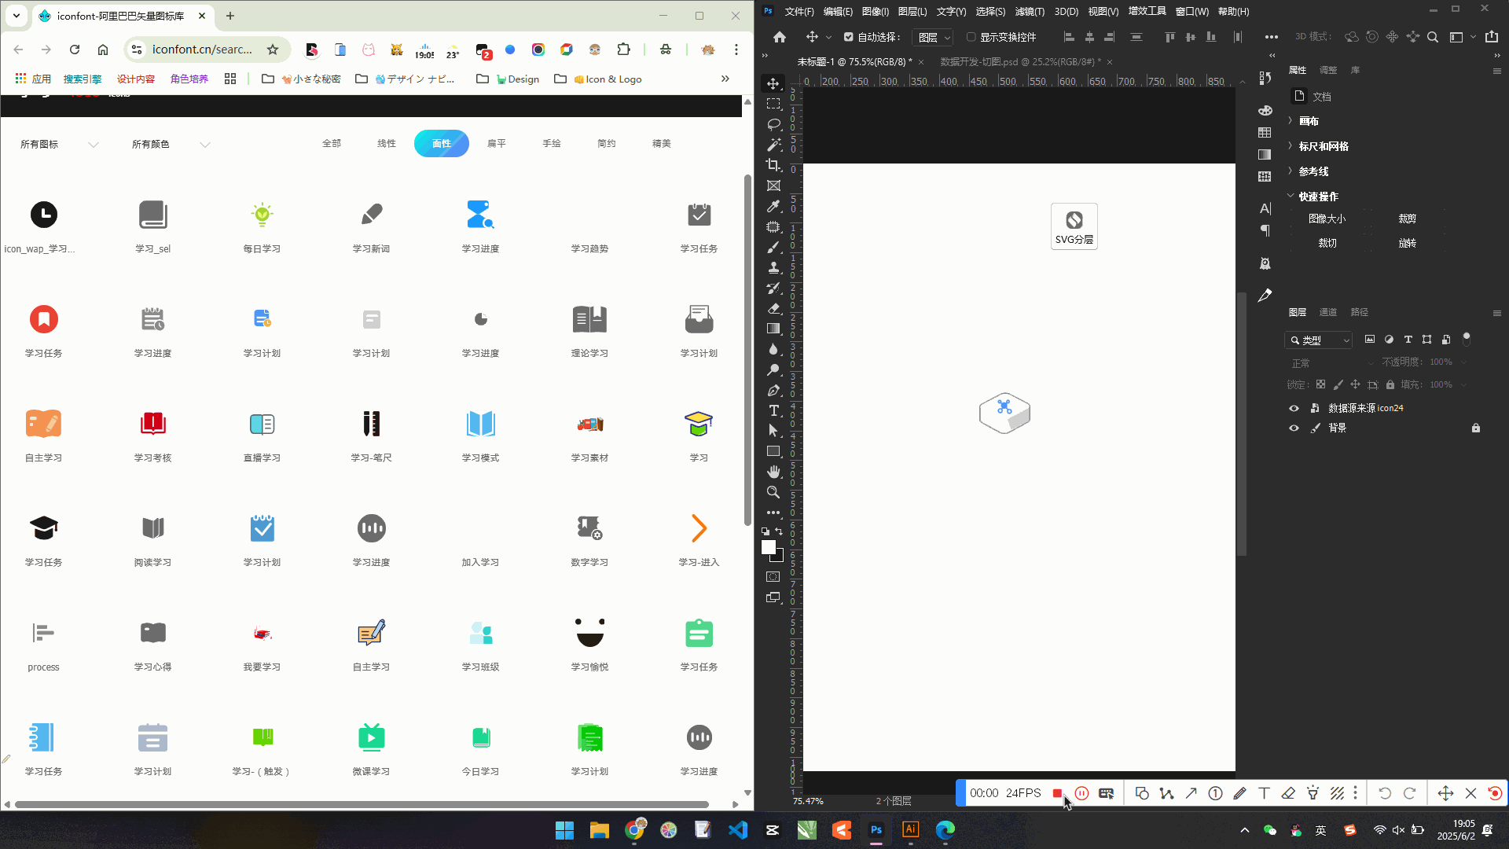This screenshot has width=1509, height=849.
Task: Switch to the 通道 panel tab
Action: click(x=1328, y=312)
